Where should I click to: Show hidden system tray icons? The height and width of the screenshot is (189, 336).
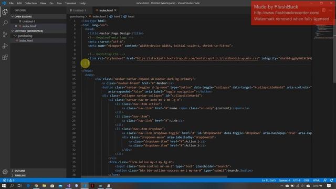[281, 186]
